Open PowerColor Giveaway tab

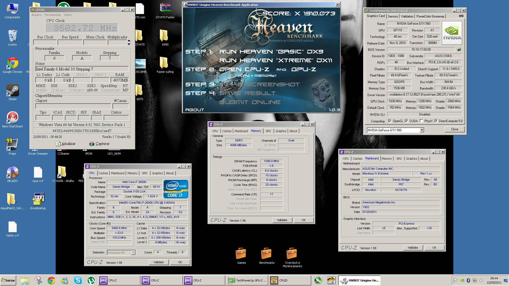coord(430,16)
